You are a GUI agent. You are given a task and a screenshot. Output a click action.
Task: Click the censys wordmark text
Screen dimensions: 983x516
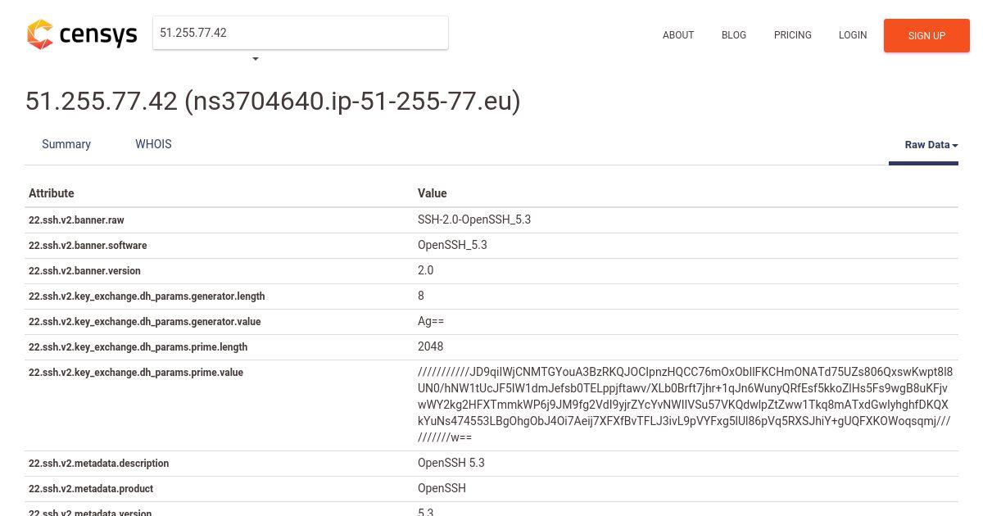coord(97,35)
